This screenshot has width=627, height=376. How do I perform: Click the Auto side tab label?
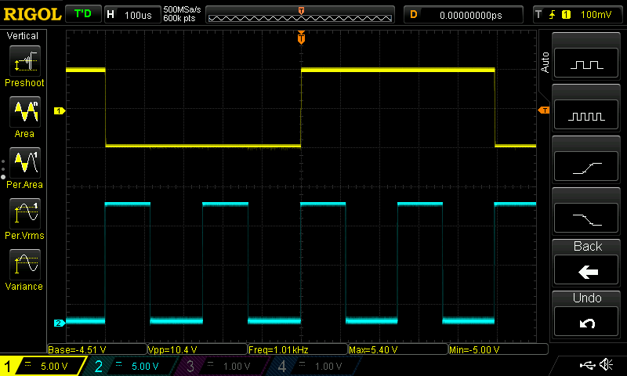[545, 63]
